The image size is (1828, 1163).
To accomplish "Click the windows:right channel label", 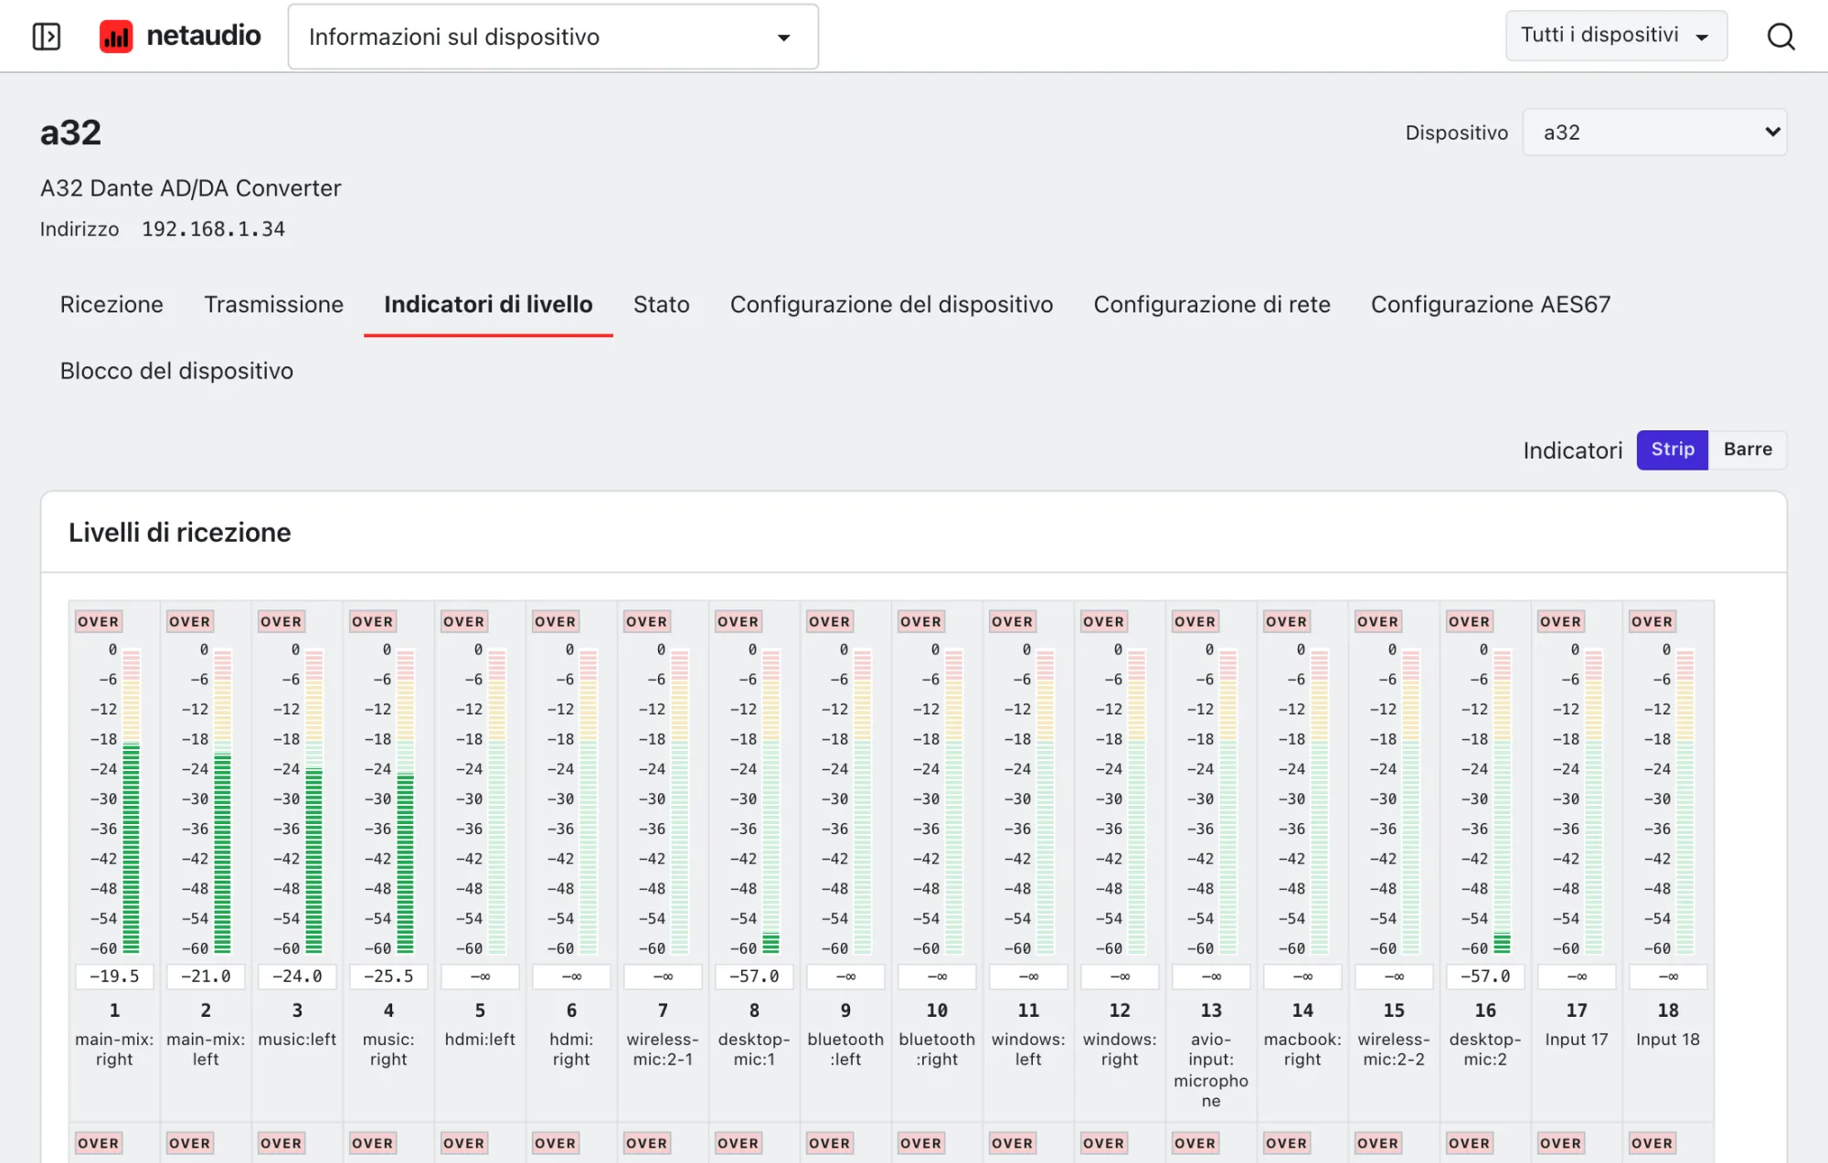I will point(1120,1049).
